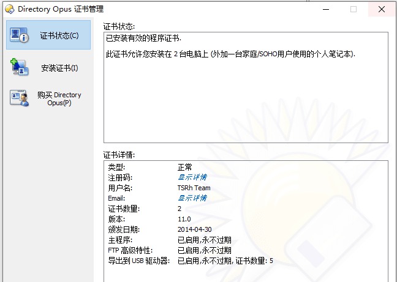Click the 安装证书 install certificate icon
The width and height of the screenshot is (397, 282).
(x=20, y=67)
